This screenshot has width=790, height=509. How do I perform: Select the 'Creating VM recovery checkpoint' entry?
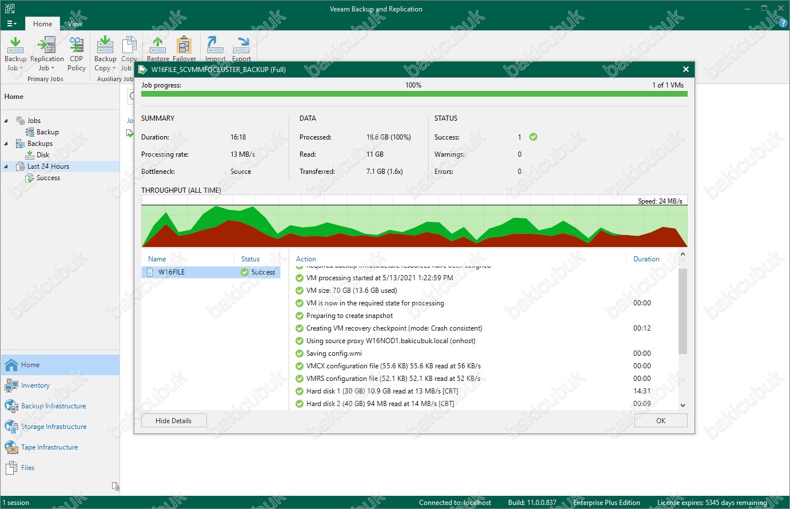pyautogui.click(x=394, y=328)
